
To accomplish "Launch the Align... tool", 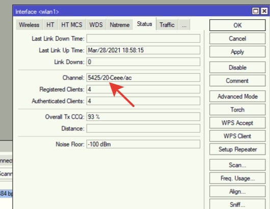I will [237, 191].
